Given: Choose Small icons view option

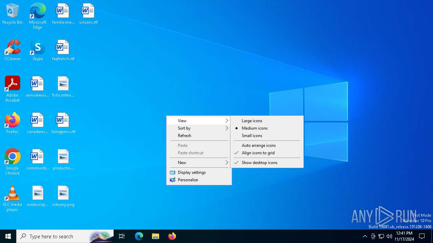Looking at the screenshot, I should pyautogui.click(x=267, y=136).
